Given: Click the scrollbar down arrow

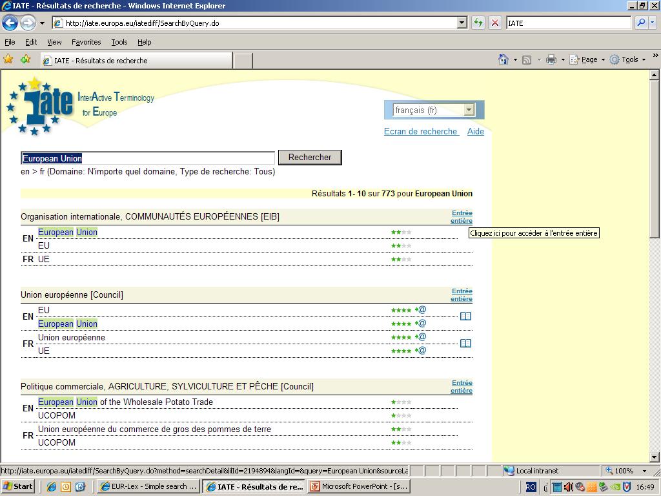Looking at the screenshot, I should (x=655, y=457).
